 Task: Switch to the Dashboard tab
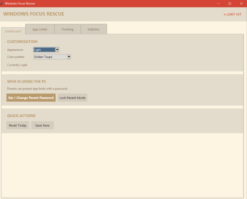[13, 31]
